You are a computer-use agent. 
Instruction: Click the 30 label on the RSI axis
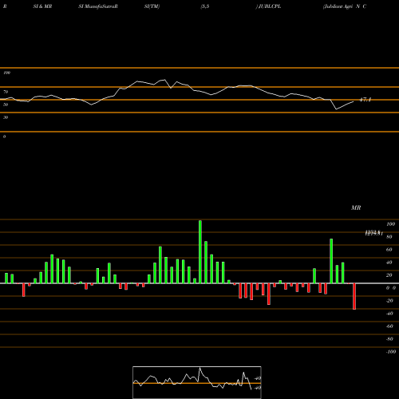pyautogui.click(x=6, y=117)
